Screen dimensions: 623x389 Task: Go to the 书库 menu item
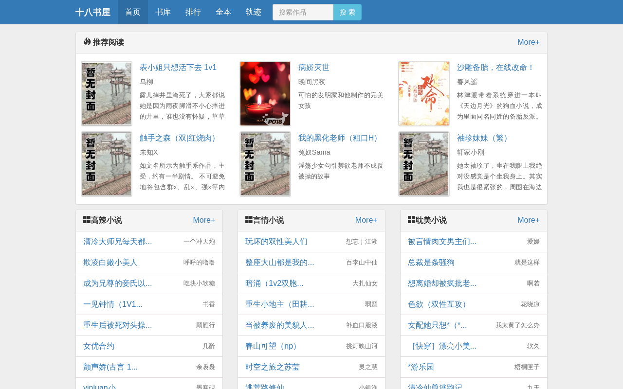tap(163, 12)
